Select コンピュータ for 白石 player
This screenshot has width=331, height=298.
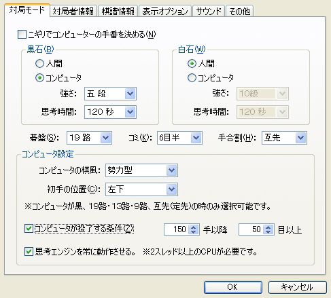tap(192, 78)
